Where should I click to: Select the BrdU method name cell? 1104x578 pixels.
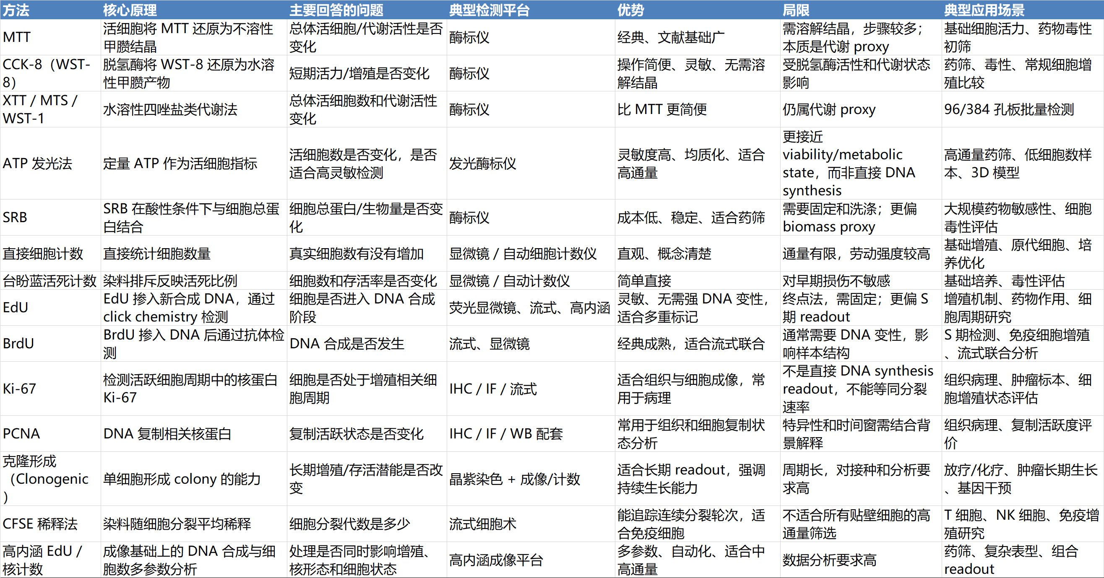click(18, 343)
